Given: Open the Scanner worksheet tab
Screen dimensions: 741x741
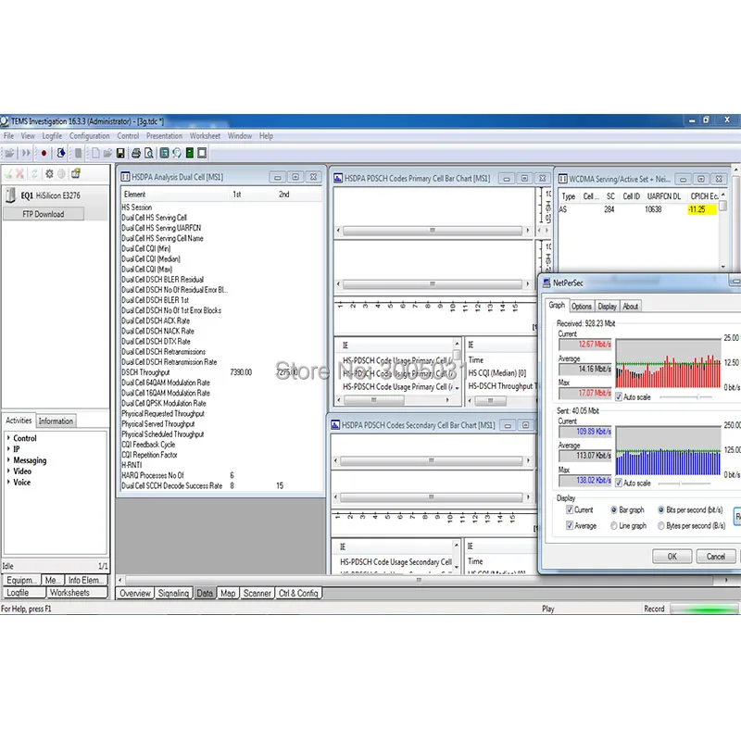Looking at the screenshot, I should (257, 593).
